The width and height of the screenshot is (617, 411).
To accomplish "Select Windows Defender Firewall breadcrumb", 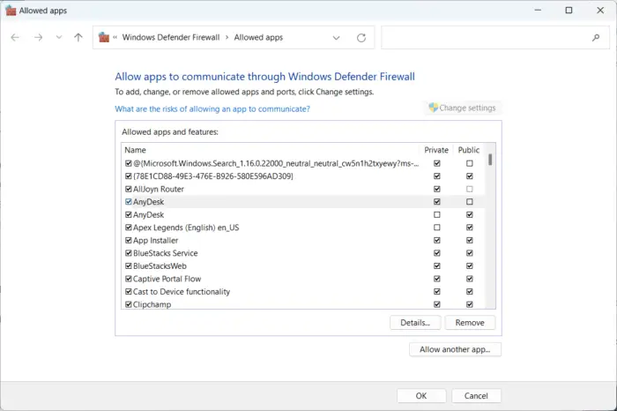I will [x=173, y=38].
